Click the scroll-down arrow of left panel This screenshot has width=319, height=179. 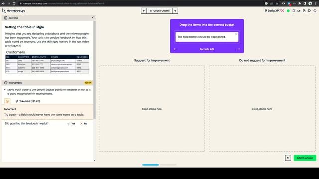(x=94, y=160)
